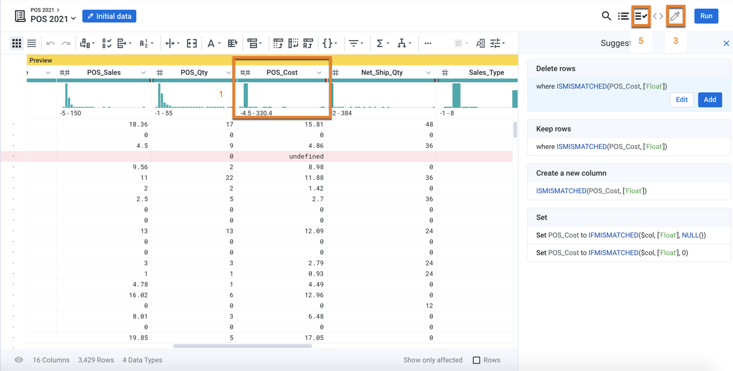This screenshot has height=371, width=733.
Task: Click Add on Delete rows suggestion
Action: (709, 100)
